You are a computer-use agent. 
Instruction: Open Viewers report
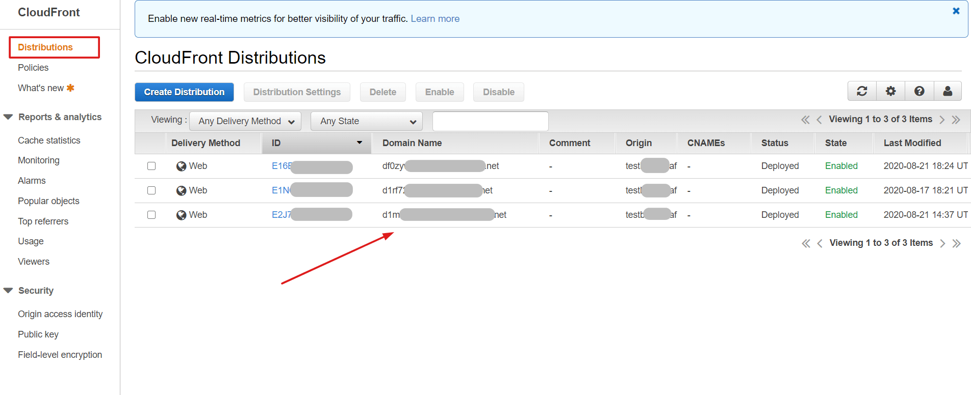pos(34,262)
